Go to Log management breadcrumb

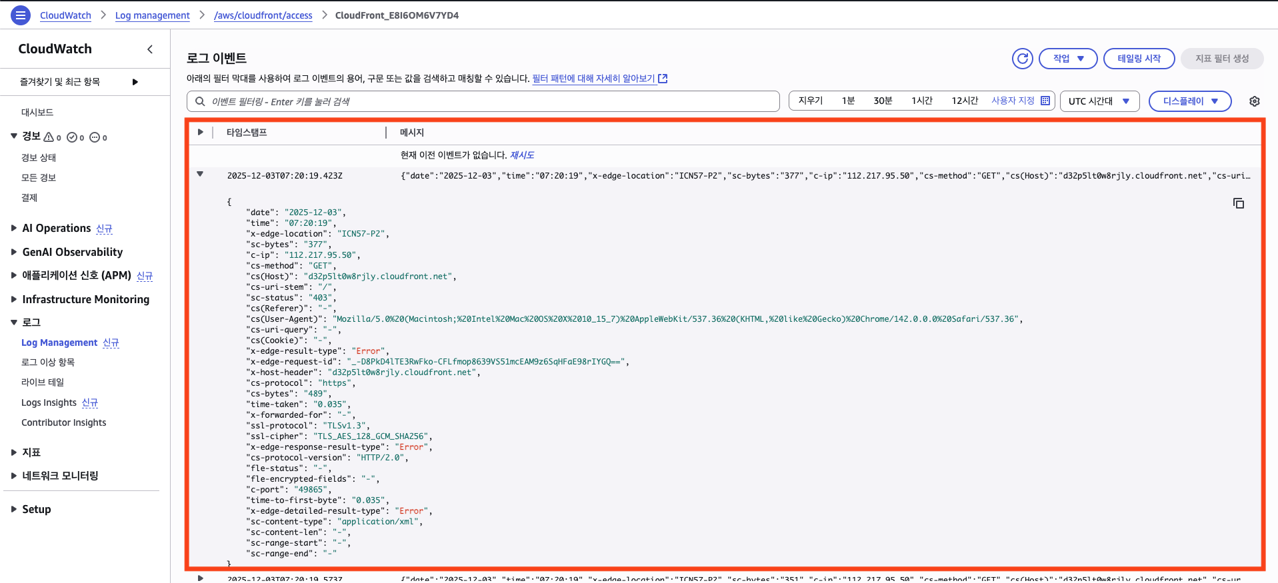tap(152, 15)
